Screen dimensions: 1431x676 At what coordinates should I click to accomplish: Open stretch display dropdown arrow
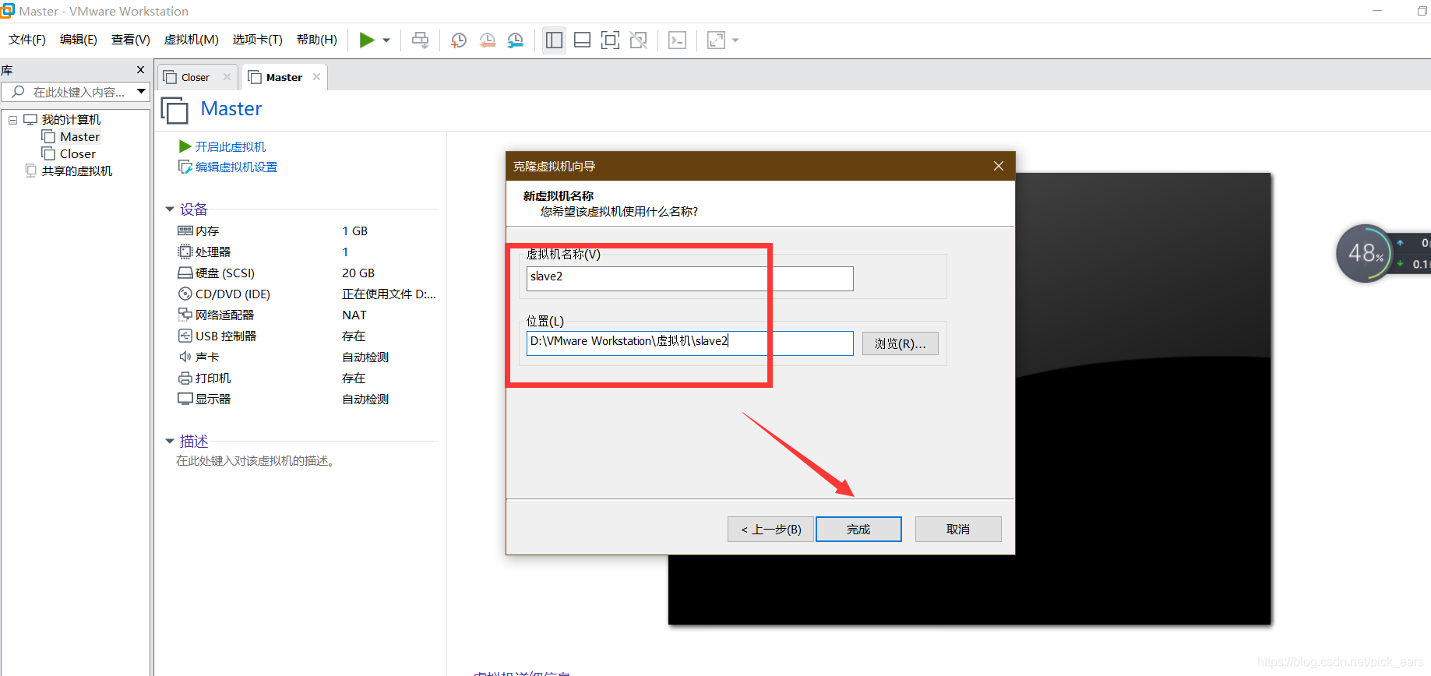pos(735,40)
